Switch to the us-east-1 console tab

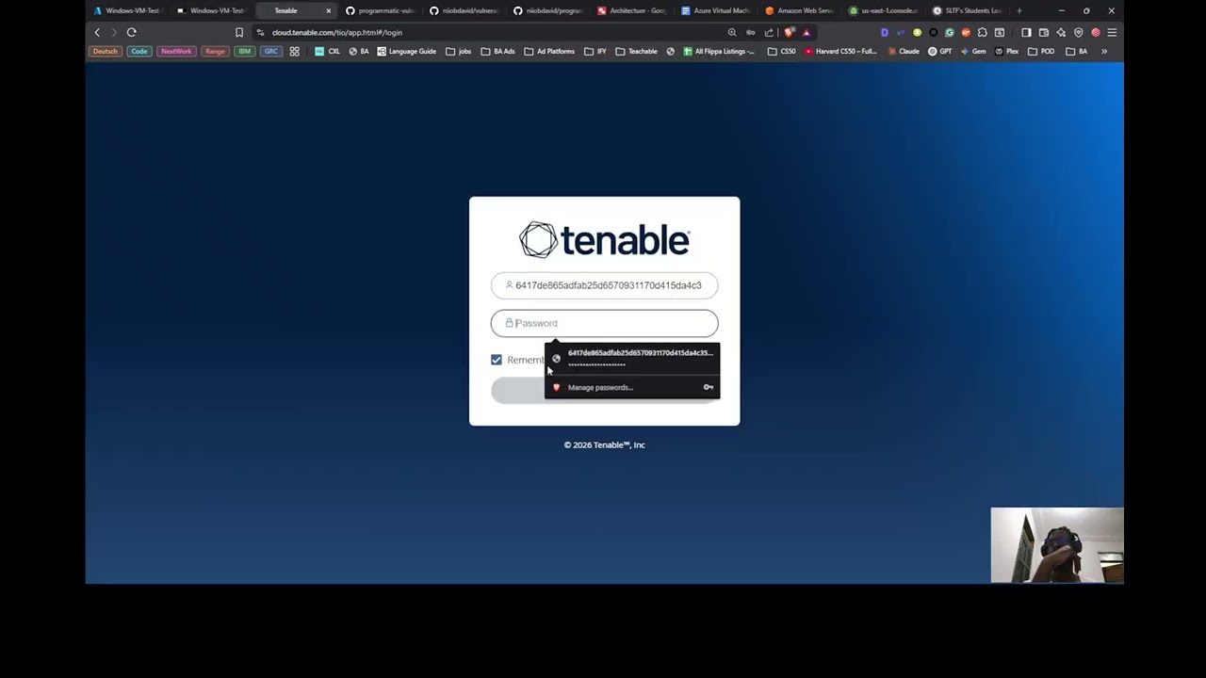[884, 10]
